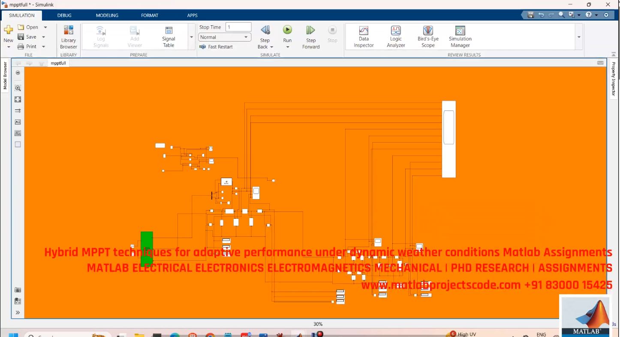This screenshot has width=620, height=337.
Task: Click the Step Forward button
Action: [310, 36]
